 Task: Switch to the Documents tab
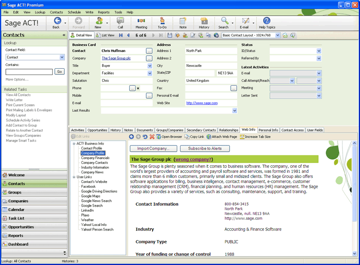pyautogui.click(x=144, y=130)
